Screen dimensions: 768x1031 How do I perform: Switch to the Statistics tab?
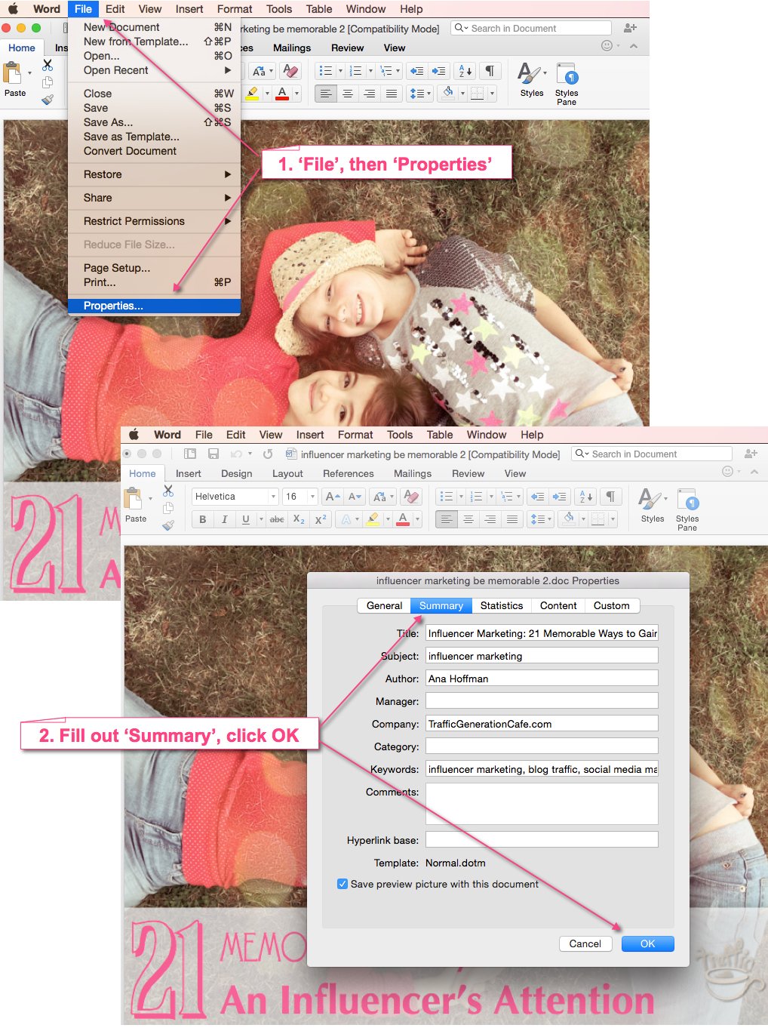502,605
